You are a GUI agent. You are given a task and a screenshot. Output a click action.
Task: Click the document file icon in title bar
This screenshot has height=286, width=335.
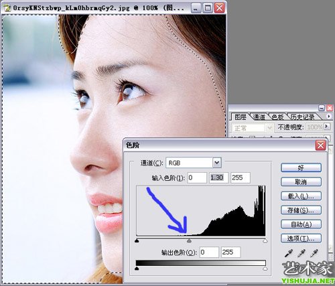[x=7, y=8]
